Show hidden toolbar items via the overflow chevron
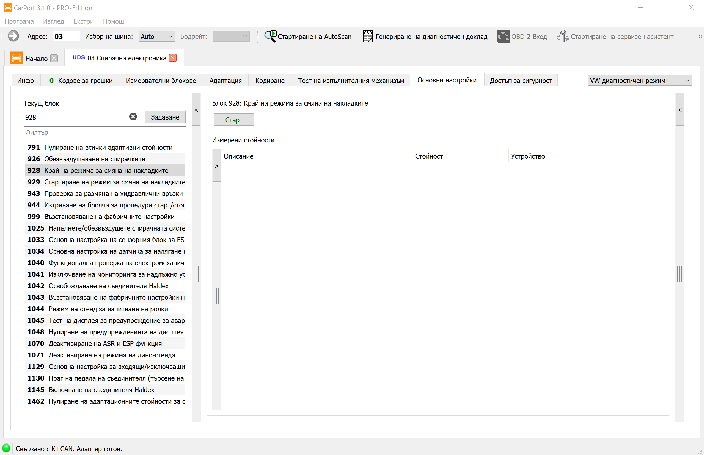Viewport: 704px width, 455px height. pyautogui.click(x=700, y=36)
